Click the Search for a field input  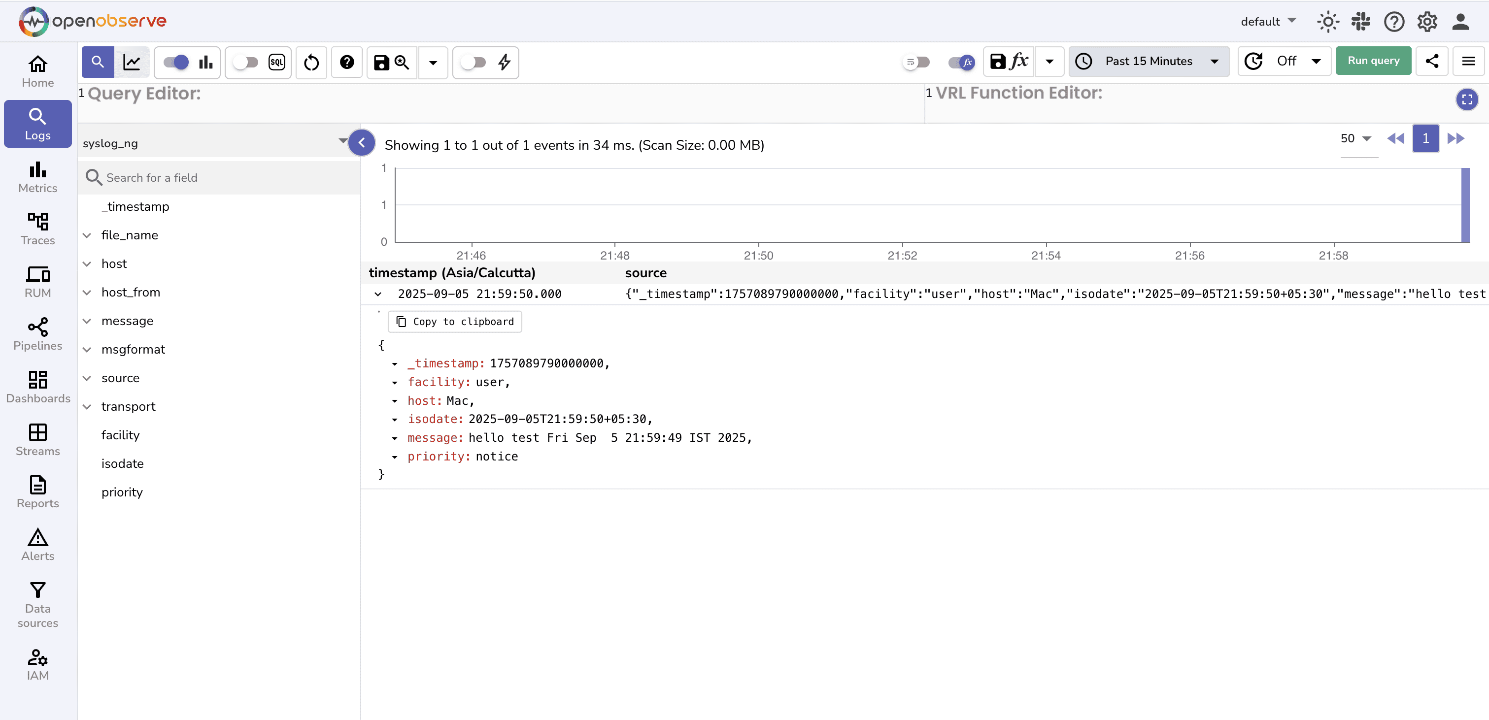point(220,178)
